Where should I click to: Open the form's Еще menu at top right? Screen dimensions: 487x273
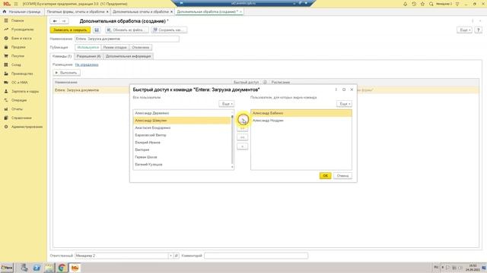[465, 30]
